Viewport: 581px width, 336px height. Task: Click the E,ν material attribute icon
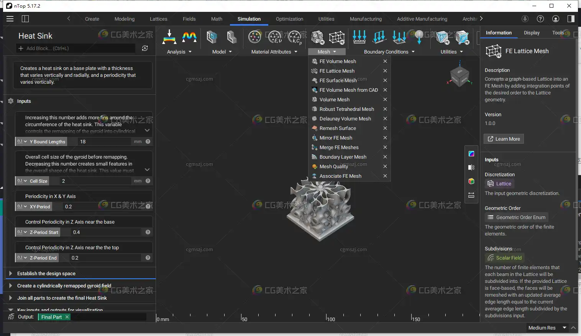[x=275, y=37]
